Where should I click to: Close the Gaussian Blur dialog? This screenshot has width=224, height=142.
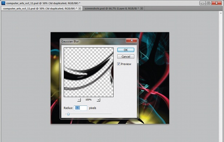[x=131, y=40]
